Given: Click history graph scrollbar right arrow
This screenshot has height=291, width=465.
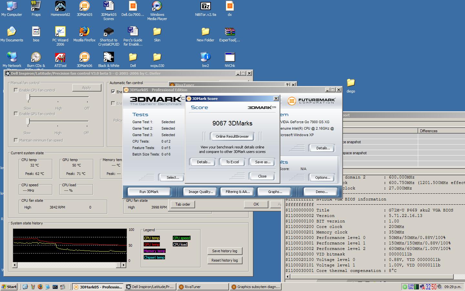Looking at the screenshot, I should [x=123, y=265].
